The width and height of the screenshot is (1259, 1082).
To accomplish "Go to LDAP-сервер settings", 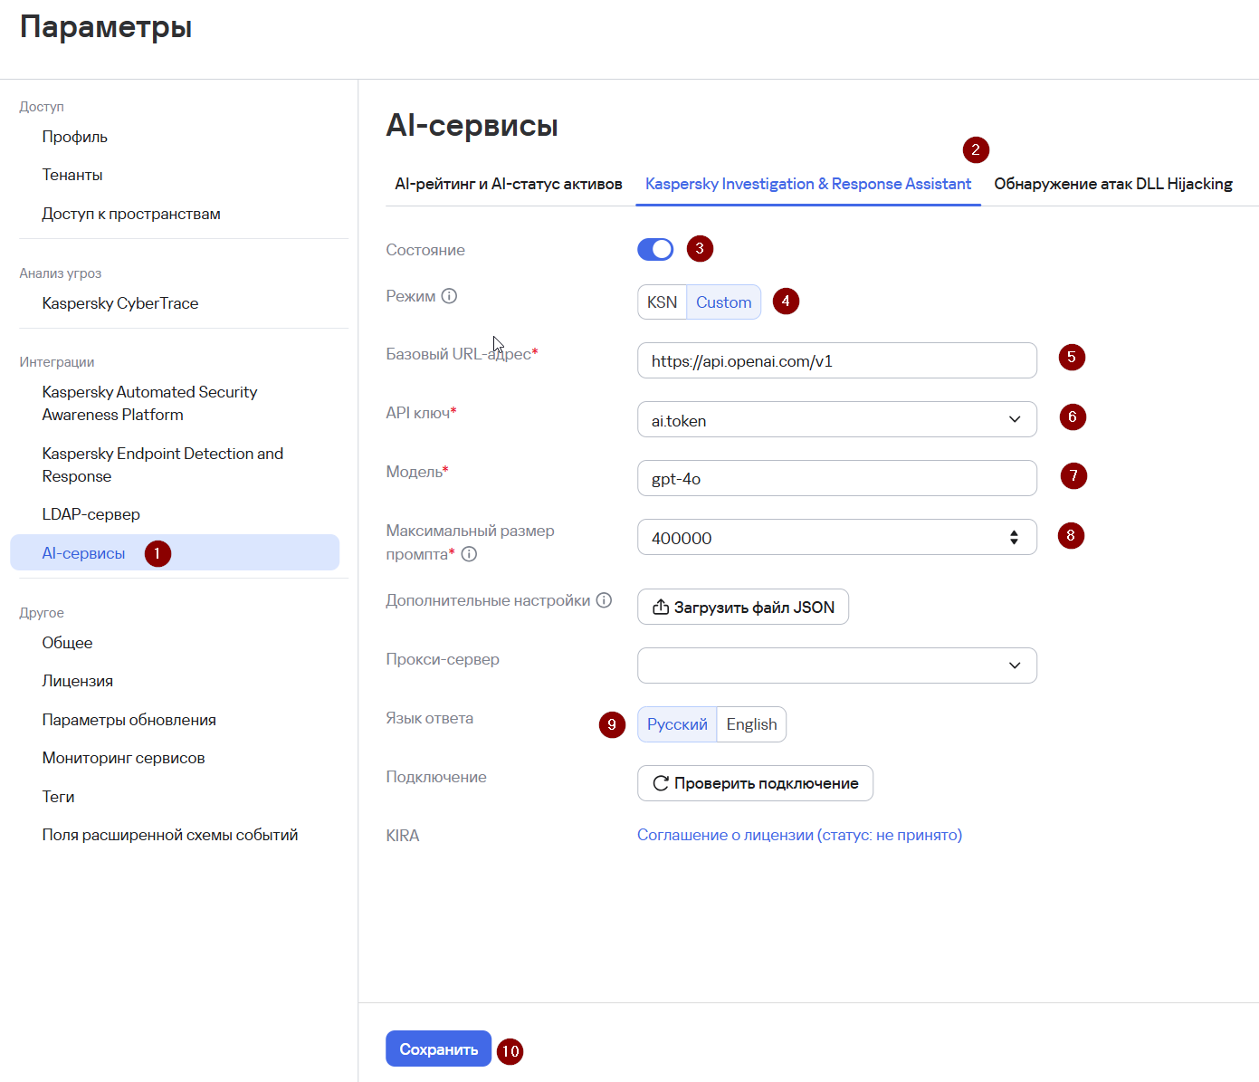I will pos(91,514).
